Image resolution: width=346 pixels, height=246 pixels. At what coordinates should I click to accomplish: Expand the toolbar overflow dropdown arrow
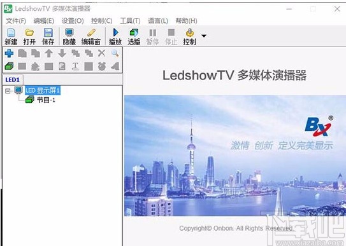(x=204, y=36)
